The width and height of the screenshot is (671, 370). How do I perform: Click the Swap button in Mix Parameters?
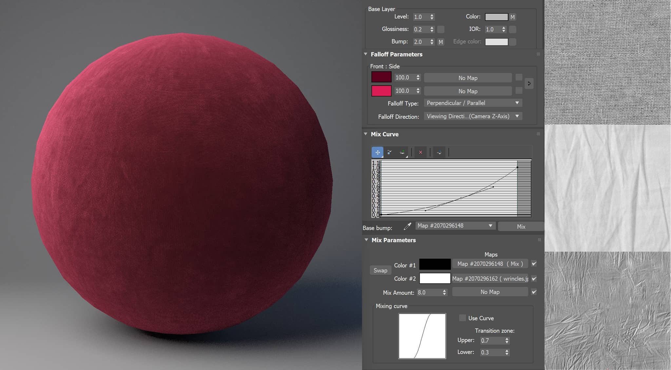pyautogui.click(x=380, y=270)
